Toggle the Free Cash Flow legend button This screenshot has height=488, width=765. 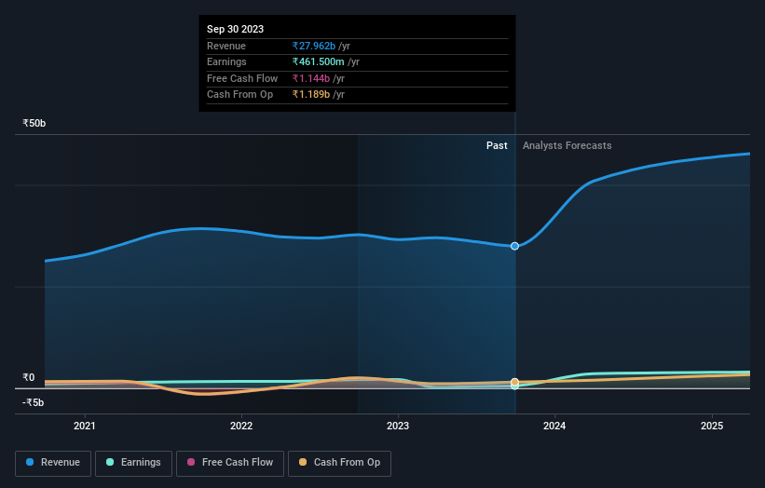pyautogui.click(x=230, y=463)
